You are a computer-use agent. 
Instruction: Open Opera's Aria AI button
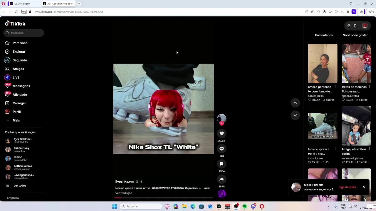pyautogui.click(x=371, y=12)
